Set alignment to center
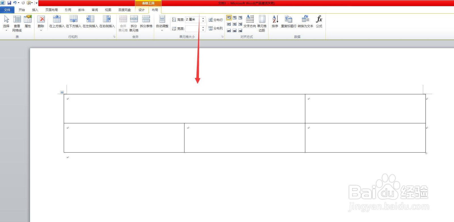Viewport: 454px width, 222px height. tap(234, 24)
